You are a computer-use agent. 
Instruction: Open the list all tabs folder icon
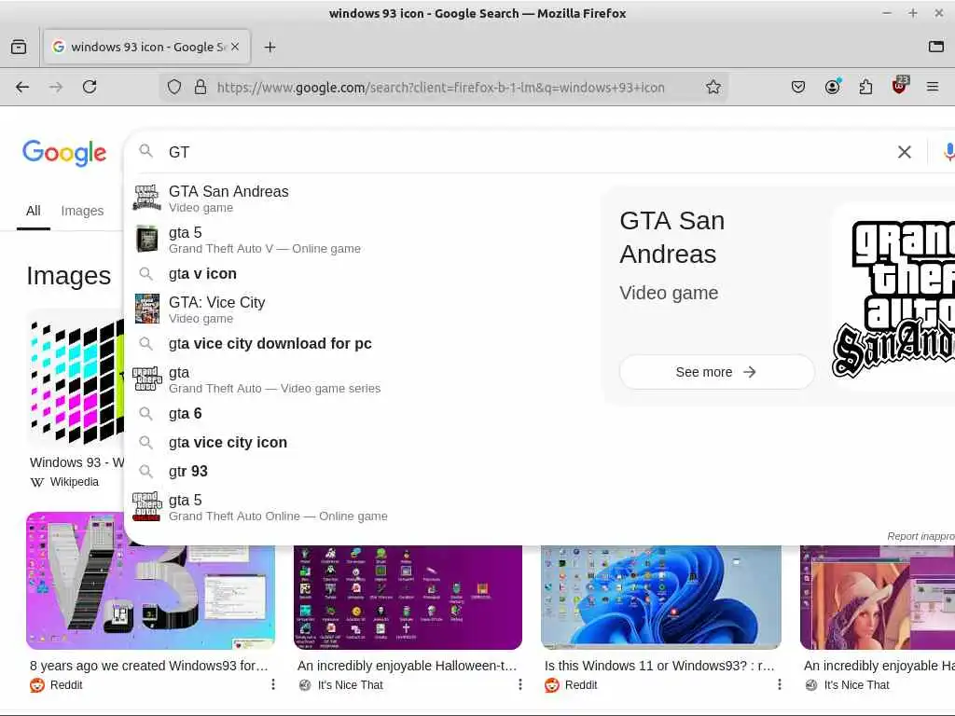936,47
